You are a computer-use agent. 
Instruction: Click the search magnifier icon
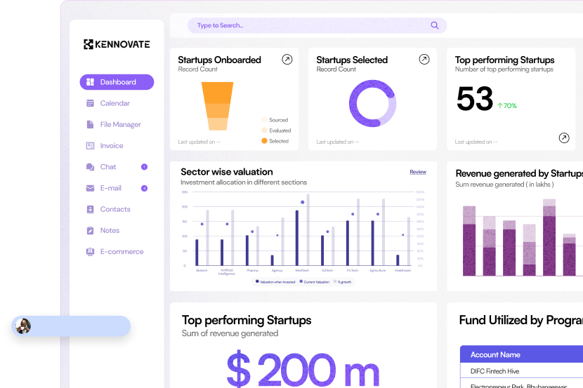tap(435, 25)
